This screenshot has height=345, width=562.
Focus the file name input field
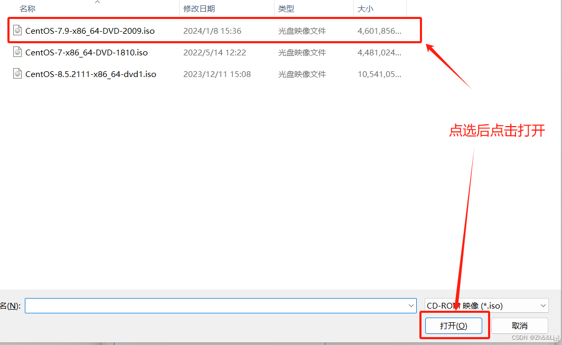pyautogui.click(x=220, y=305)
